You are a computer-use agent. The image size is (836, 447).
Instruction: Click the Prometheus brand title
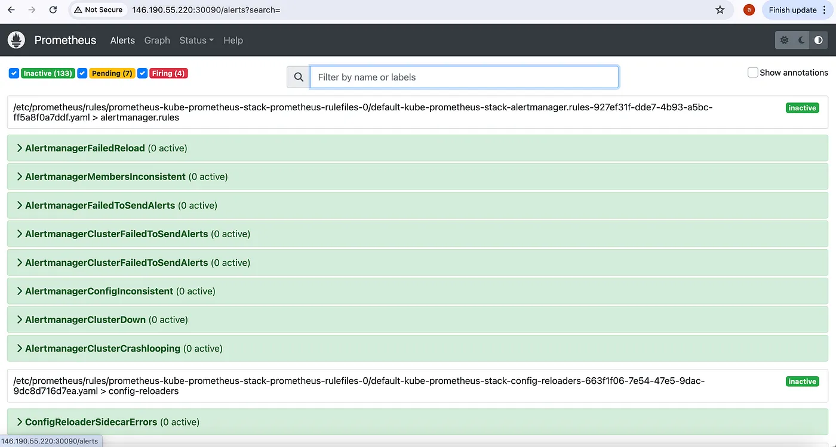coord(65,40)
